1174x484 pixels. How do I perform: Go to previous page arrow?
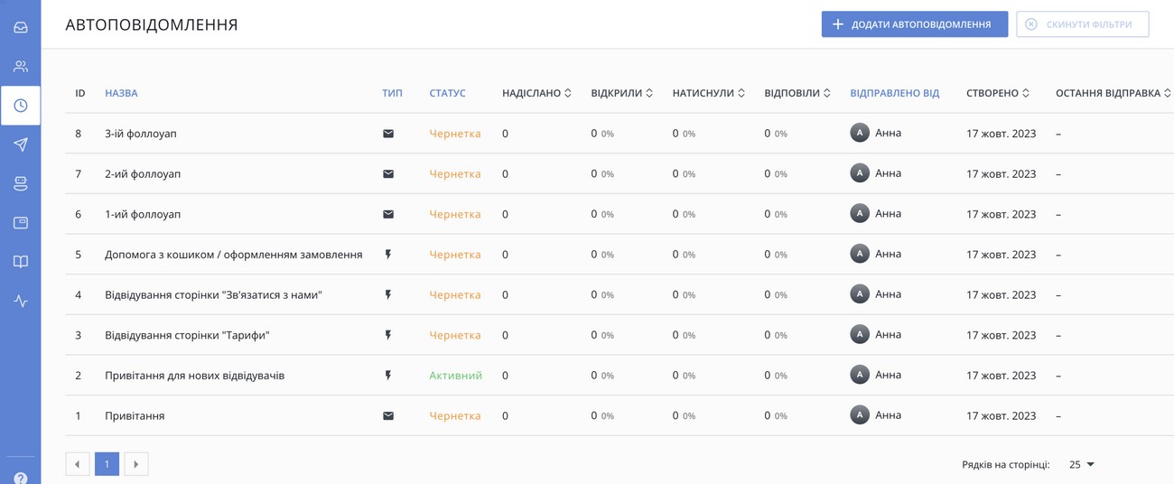78,464
